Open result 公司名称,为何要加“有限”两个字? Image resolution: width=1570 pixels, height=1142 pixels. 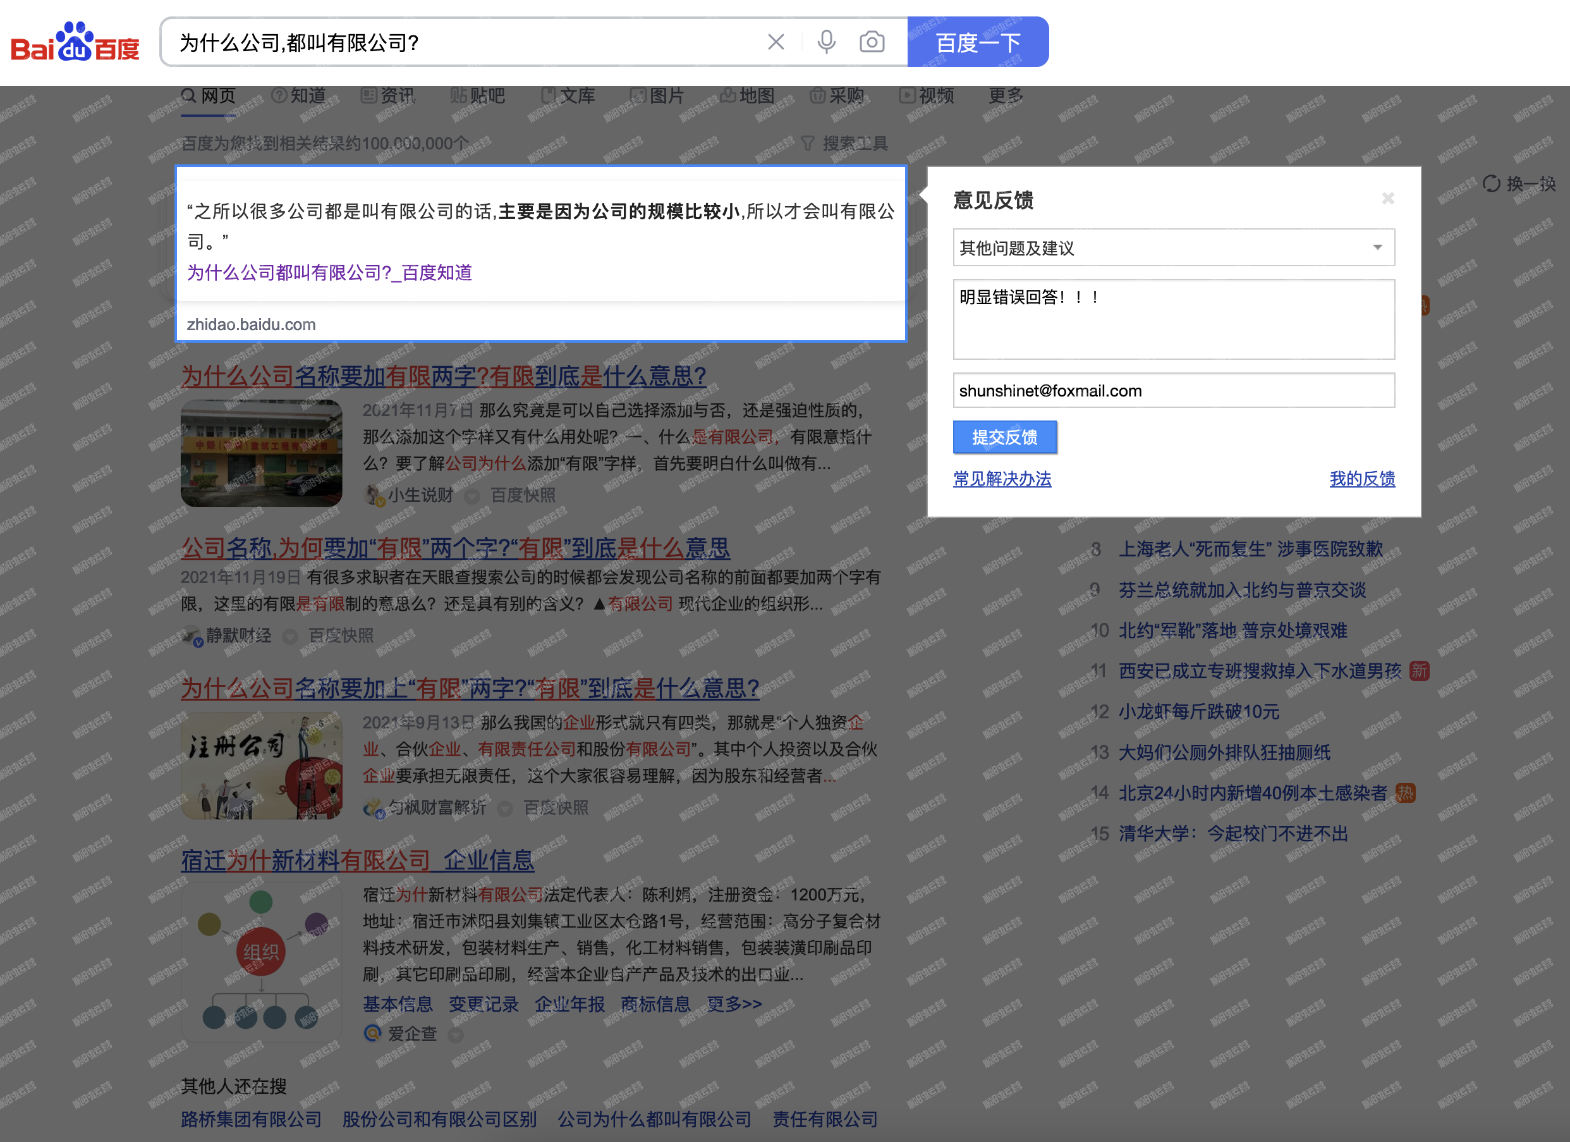click(x=455, y=548)
